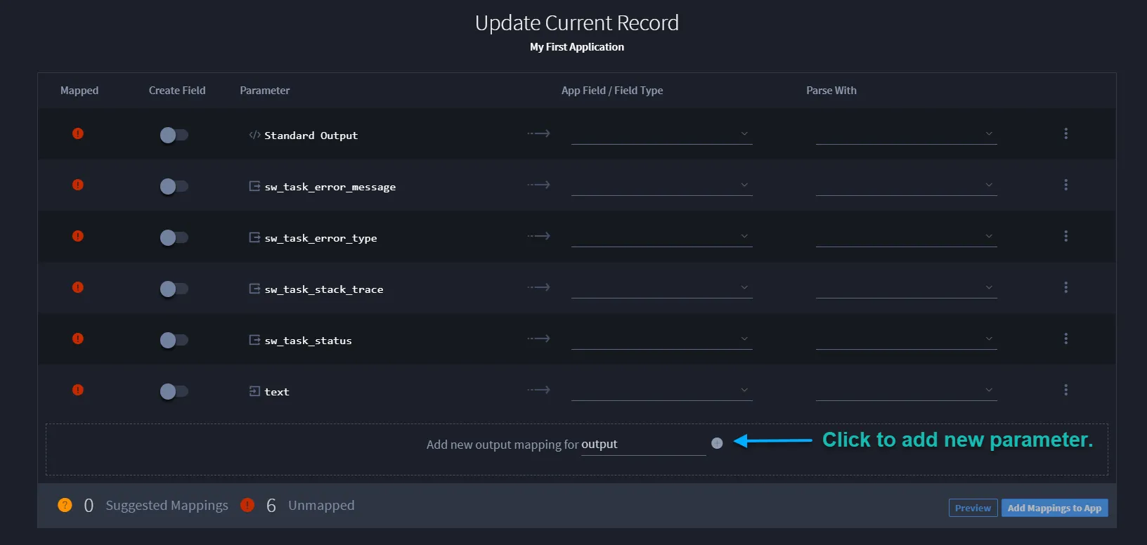Click mapping arrow for text row
Viewport: 1147px width, 545px height.
[539, 390]
